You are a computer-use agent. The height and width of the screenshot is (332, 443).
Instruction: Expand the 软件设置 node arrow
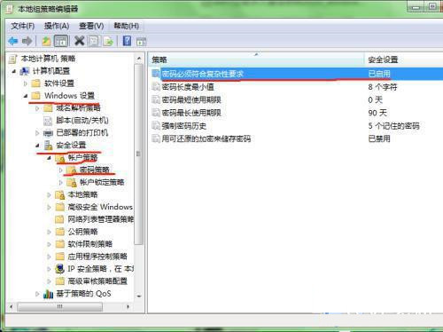point(26,83)
